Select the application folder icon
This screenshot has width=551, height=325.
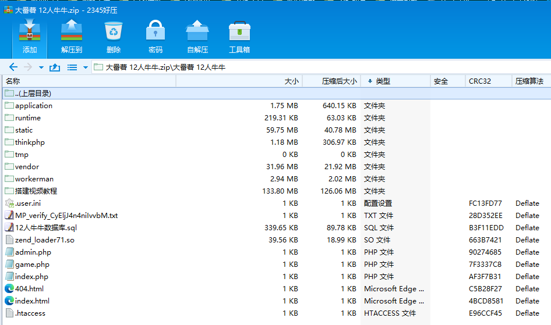[9, 105]
